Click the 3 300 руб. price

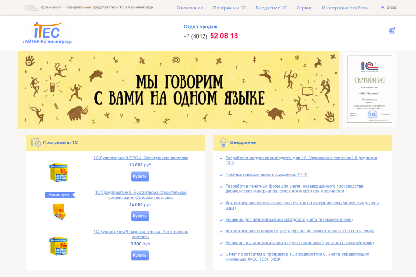pos(141,244)
